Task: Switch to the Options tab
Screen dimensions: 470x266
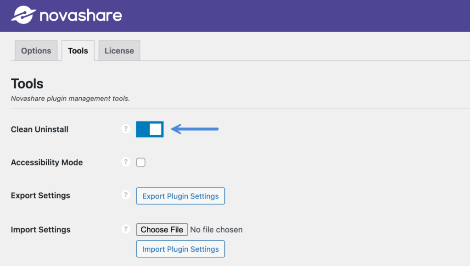Action: 36,50
